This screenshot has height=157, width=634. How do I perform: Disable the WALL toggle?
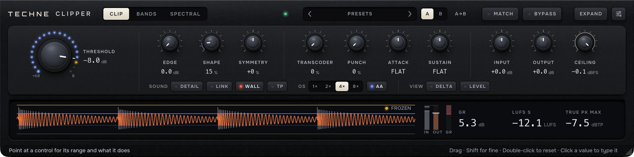(x=250, y=86)
